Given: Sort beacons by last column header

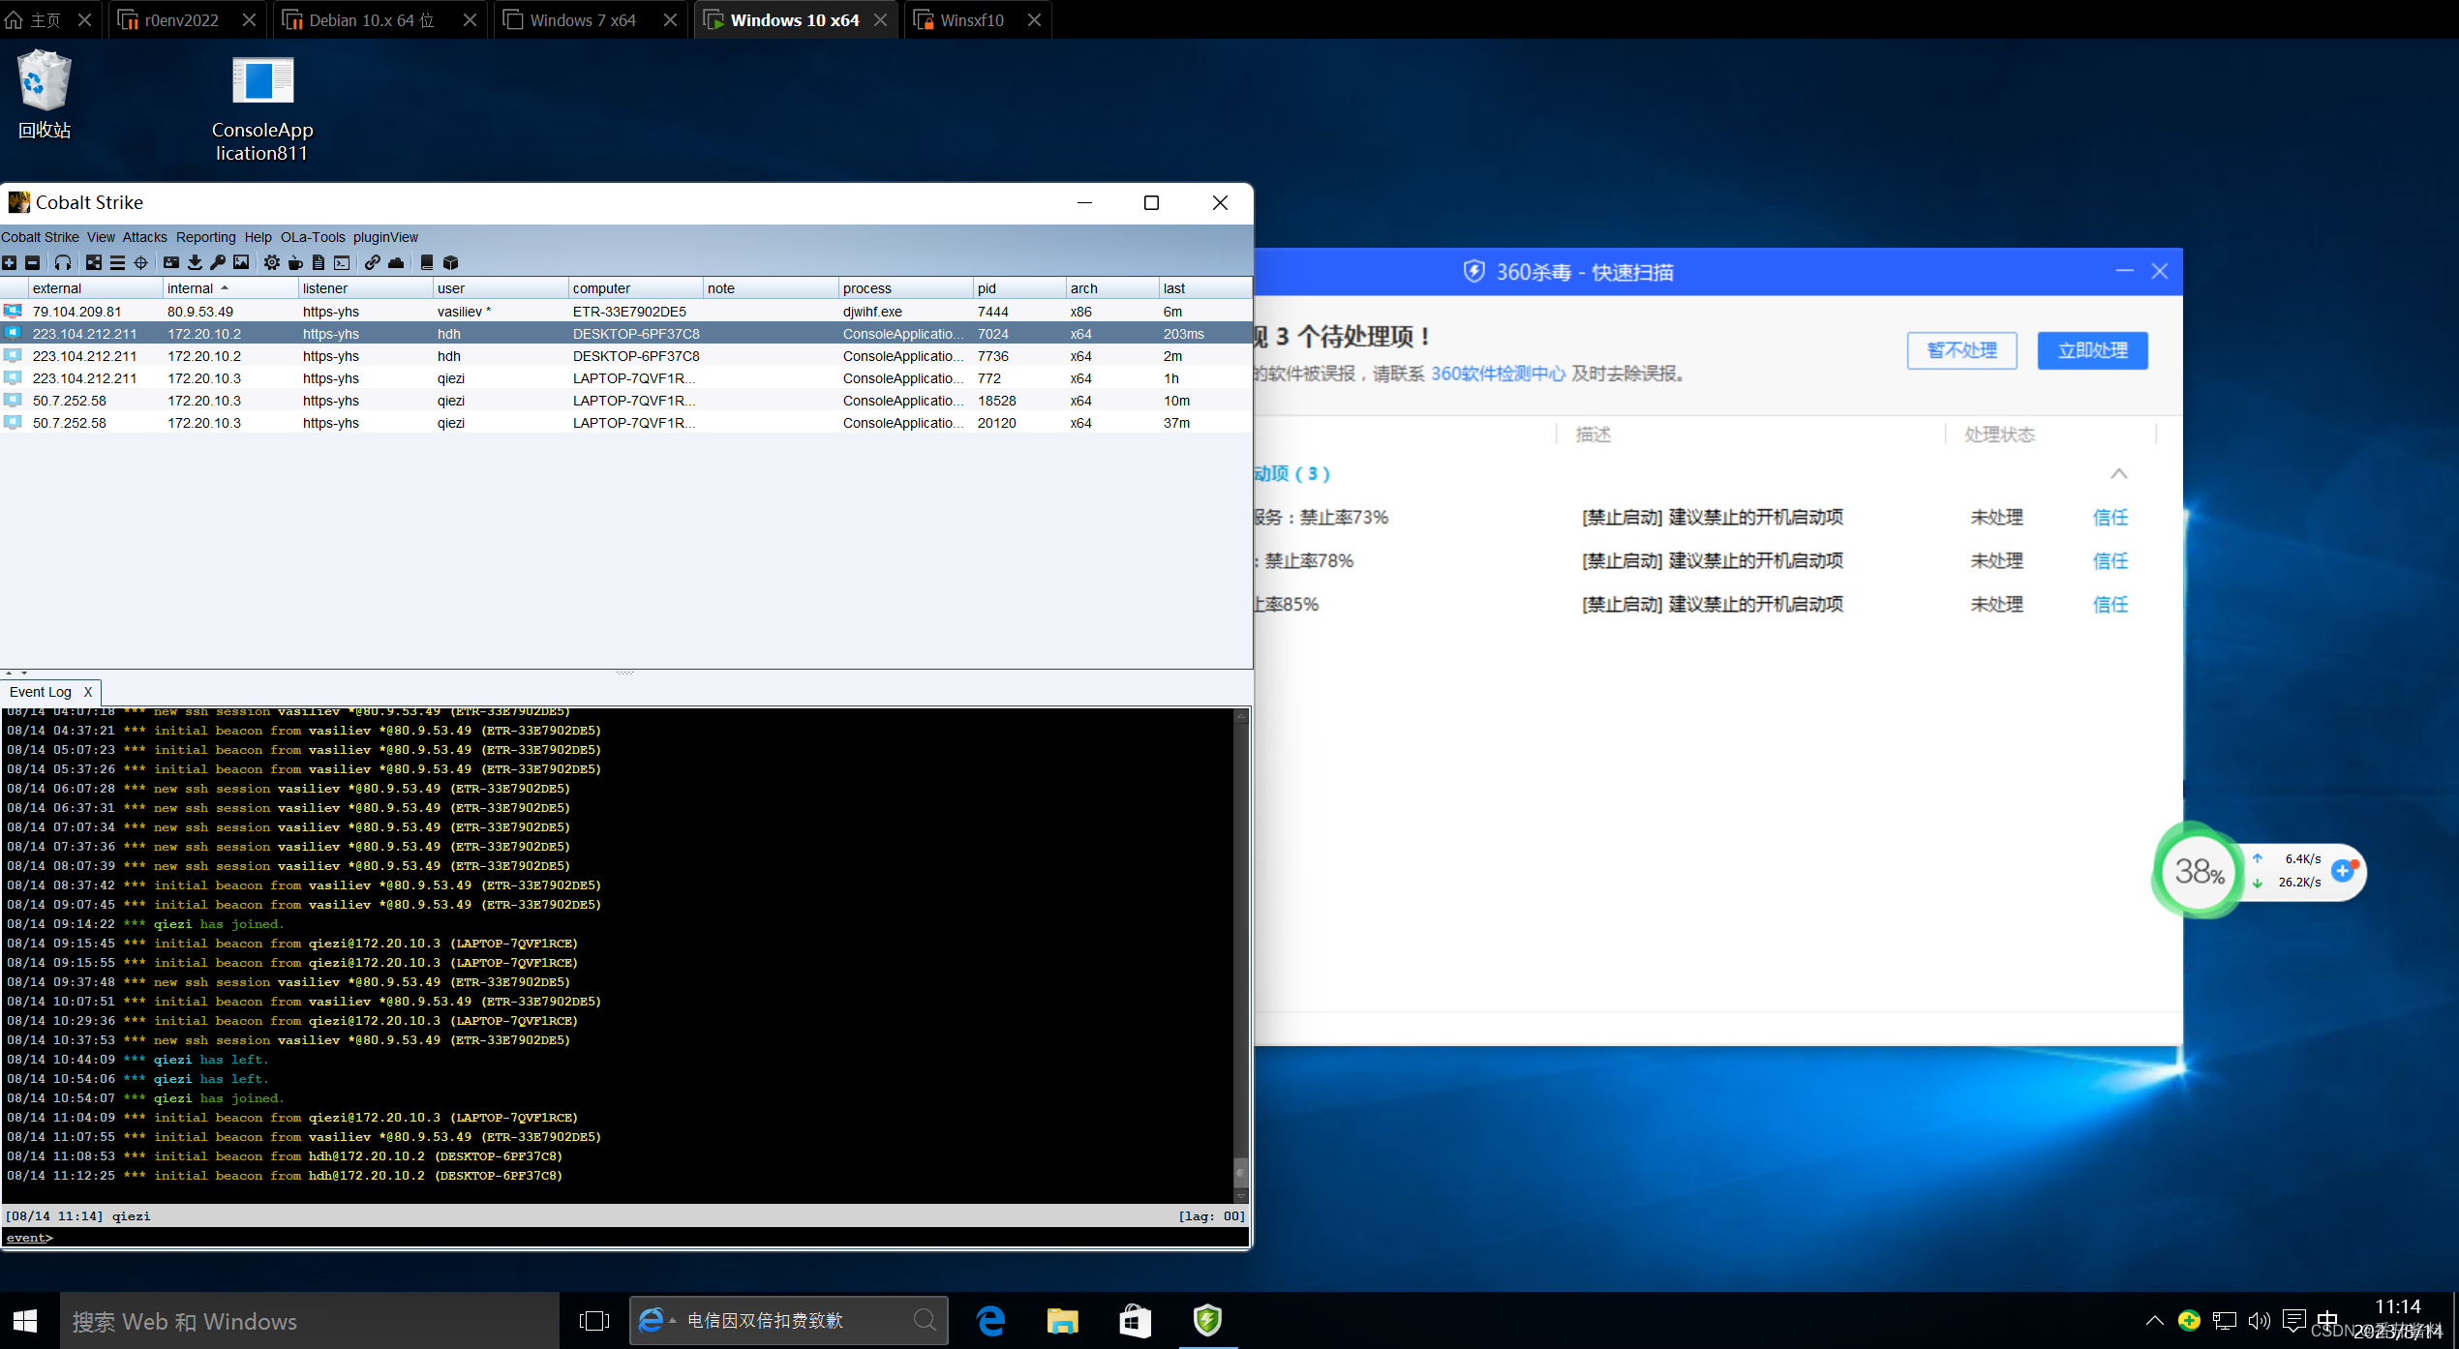Looking at the screenshot, I should pyautogui.click(x=1205, y=288).
